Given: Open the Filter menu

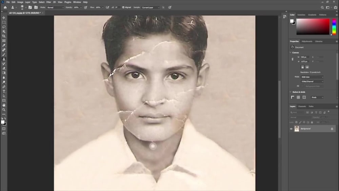Looking at the screenshot, I should (x=48, y=2).
